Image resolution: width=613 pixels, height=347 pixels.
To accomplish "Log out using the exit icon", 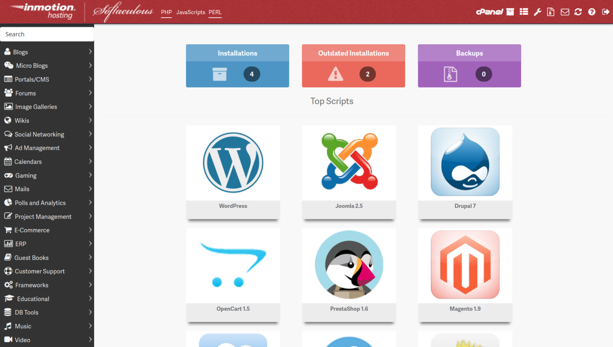I will click(x=605, y=12).
